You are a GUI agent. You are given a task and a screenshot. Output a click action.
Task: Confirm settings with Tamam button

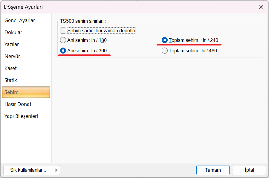click(213, 170)
